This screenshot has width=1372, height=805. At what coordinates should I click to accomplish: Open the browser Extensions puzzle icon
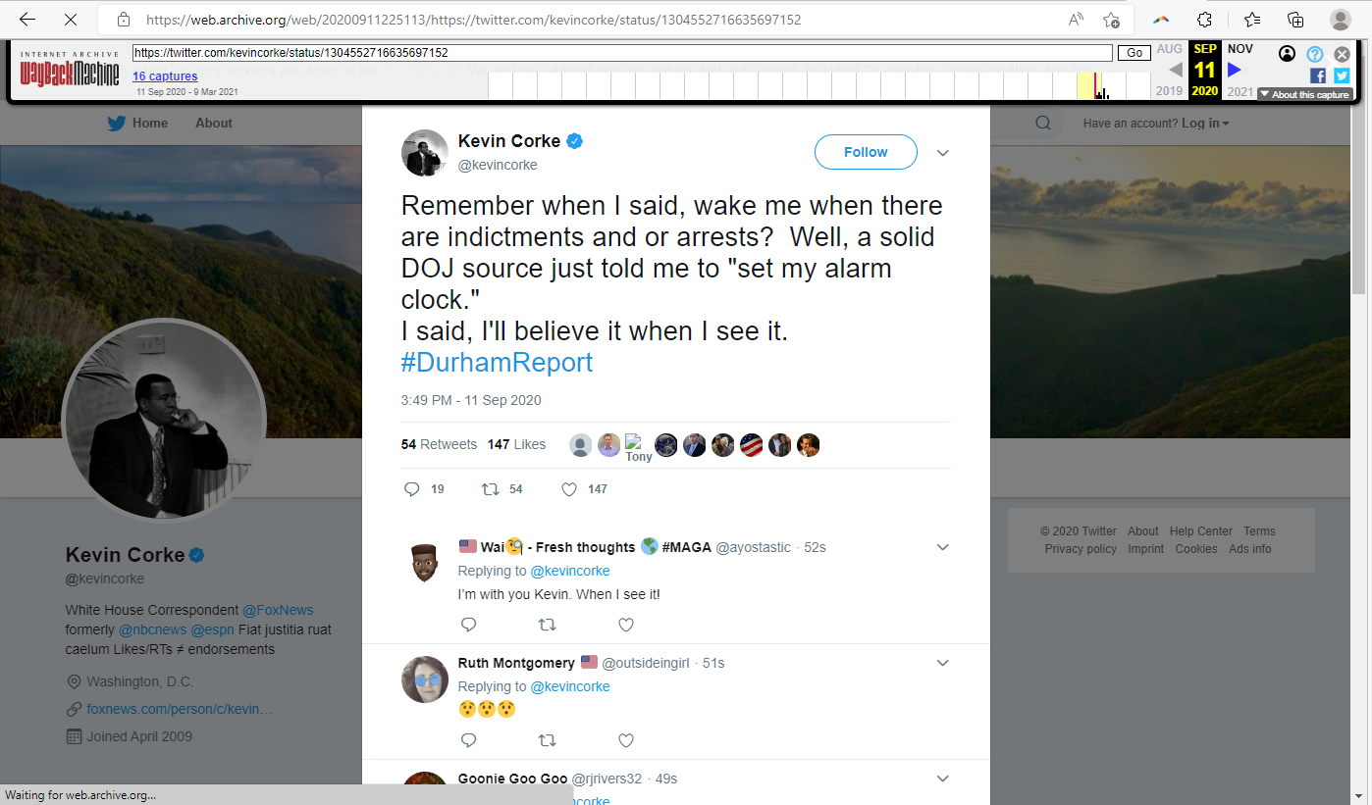(x=1205, y=20)
